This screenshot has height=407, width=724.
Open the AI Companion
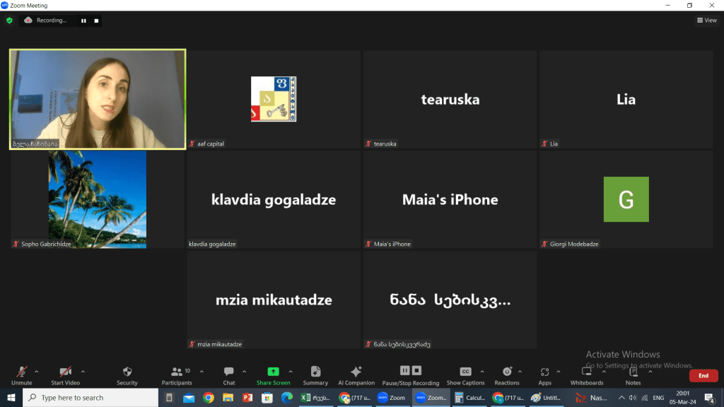[356, 374]
